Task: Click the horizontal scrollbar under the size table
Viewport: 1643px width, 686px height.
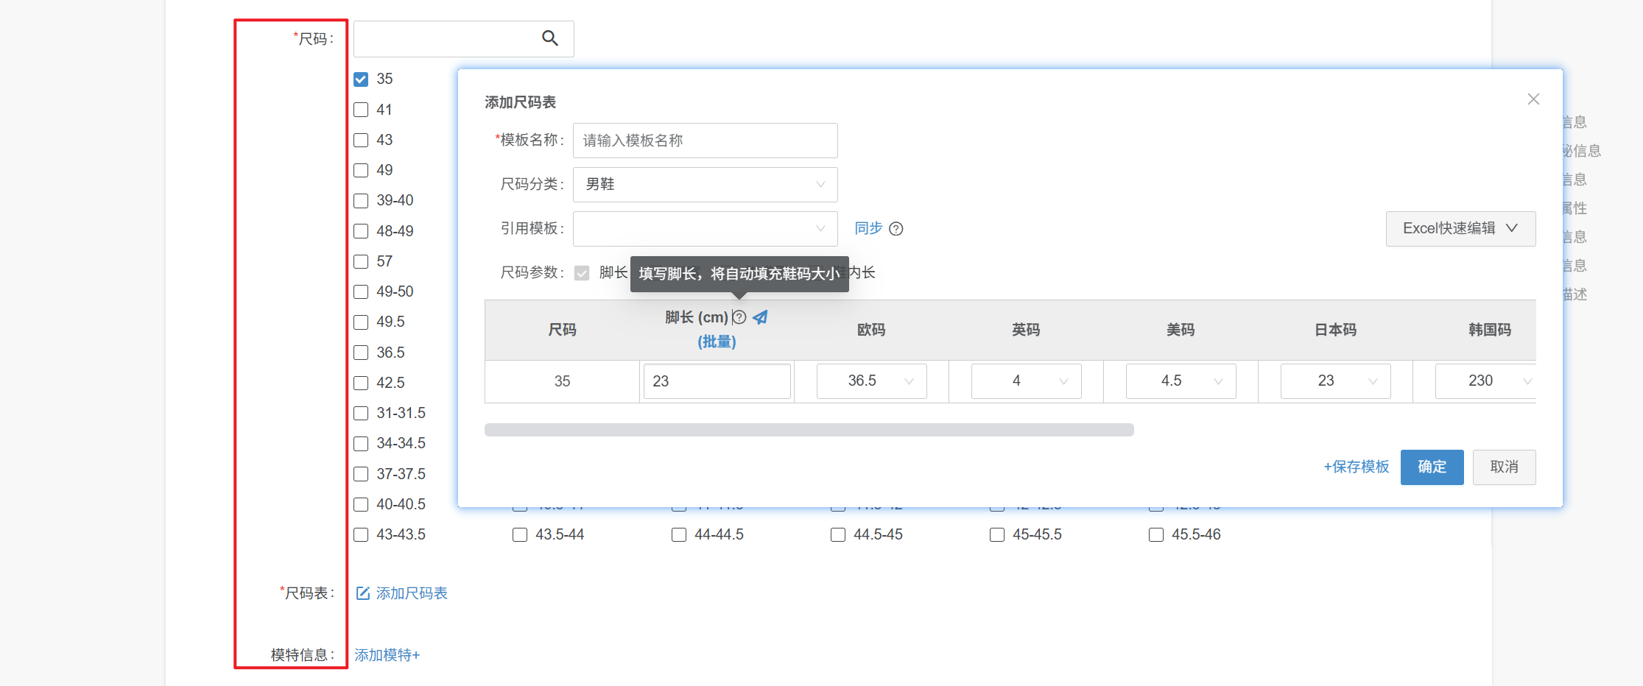Action: pos(809,430)
